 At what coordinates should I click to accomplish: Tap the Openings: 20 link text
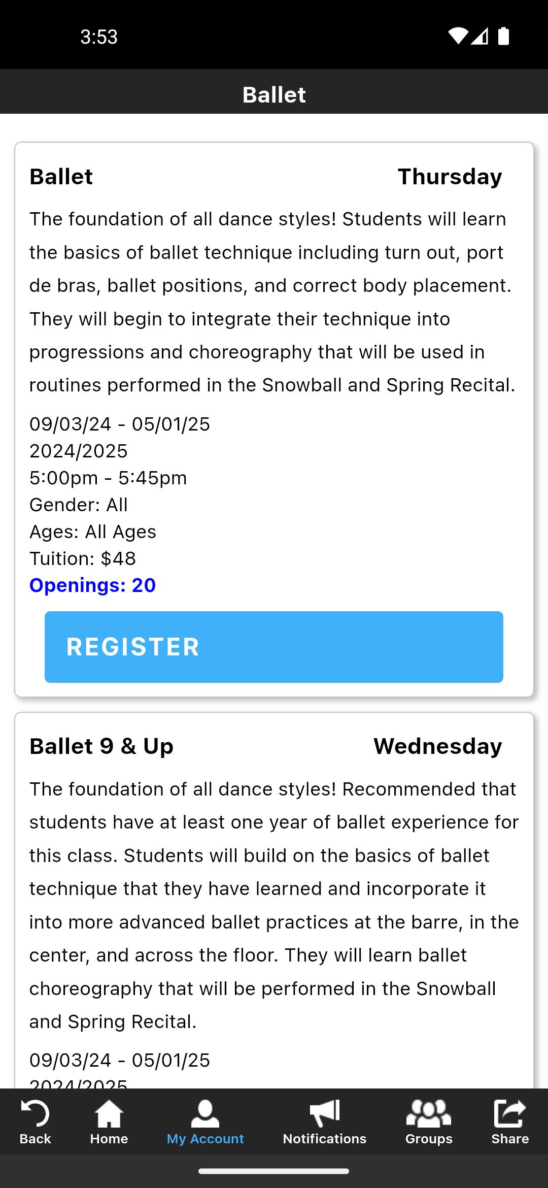click(92, 585)
